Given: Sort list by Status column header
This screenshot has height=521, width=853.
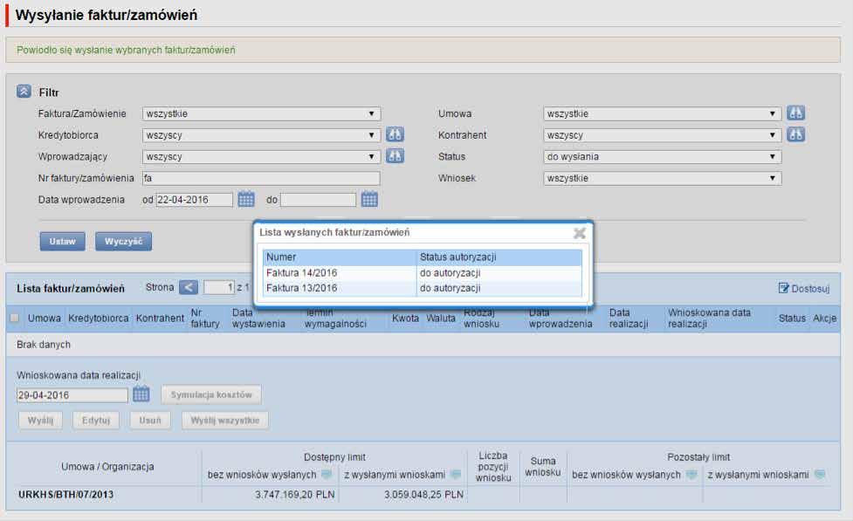Looking at the screenshot, I should click(x=792, y=319).
